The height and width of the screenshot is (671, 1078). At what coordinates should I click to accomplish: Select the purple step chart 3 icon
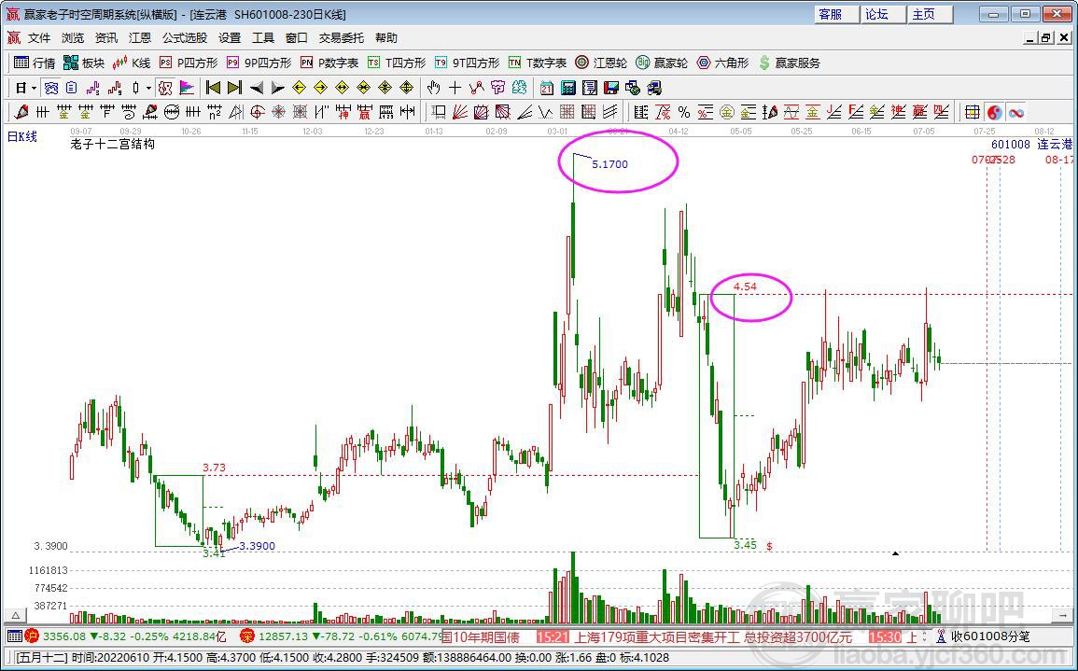tap(92, 88)
